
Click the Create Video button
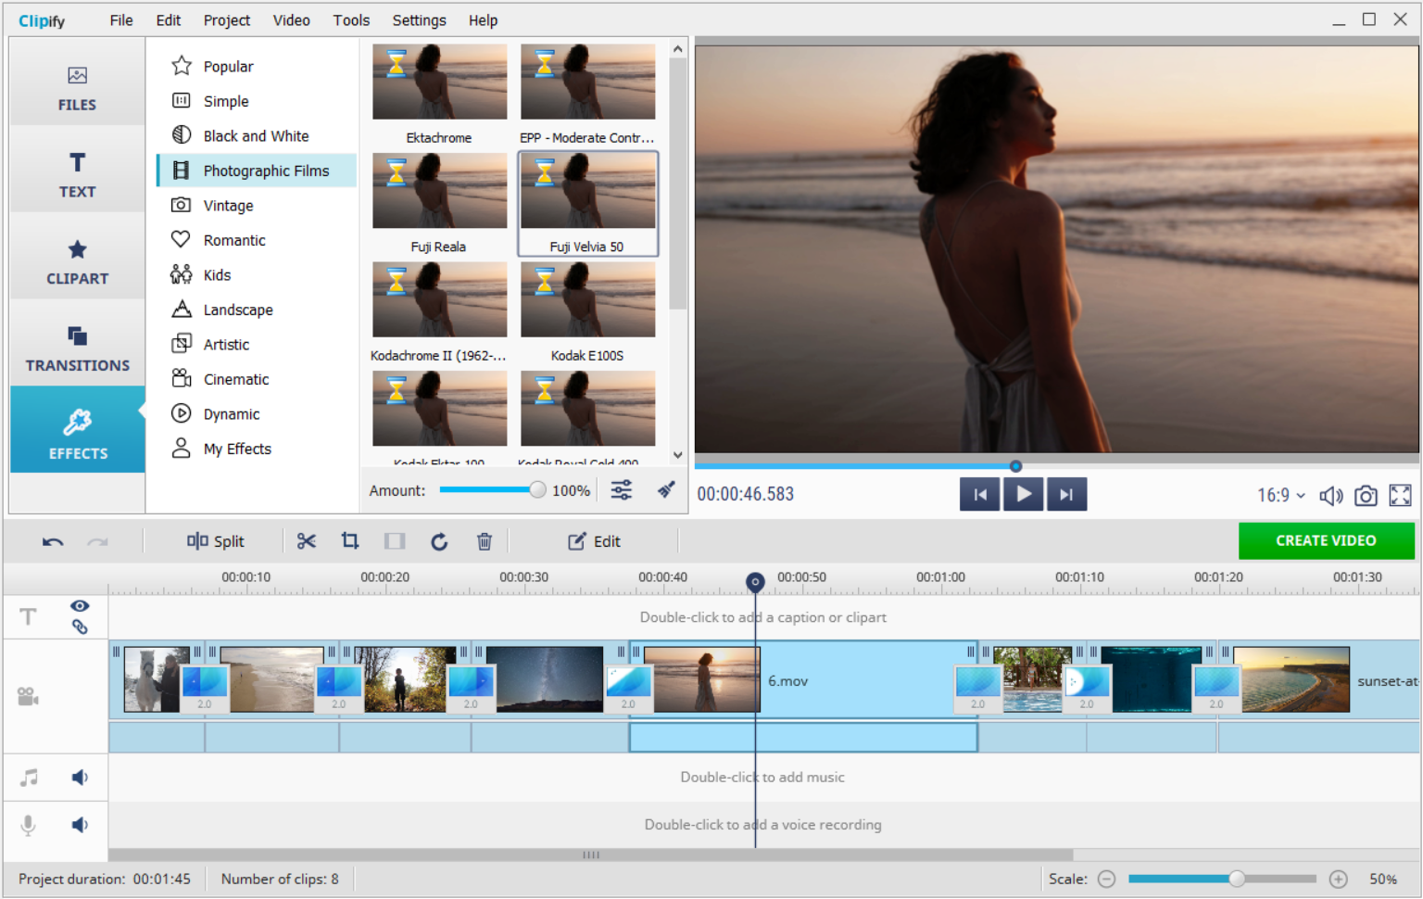tap(1326, 540)
